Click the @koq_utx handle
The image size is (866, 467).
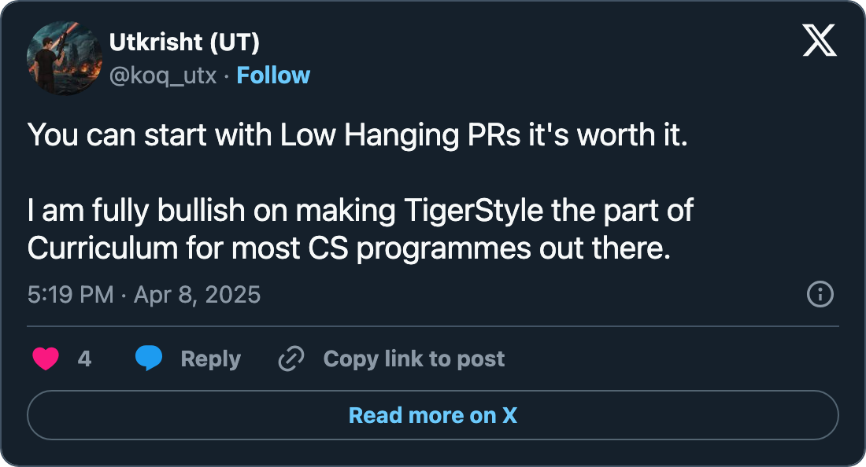point(162,75)
